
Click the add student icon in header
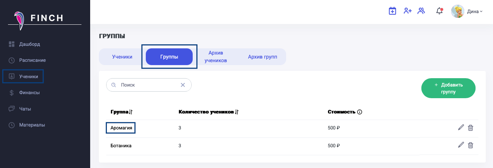pyautogui.click(x=408, y=11)
